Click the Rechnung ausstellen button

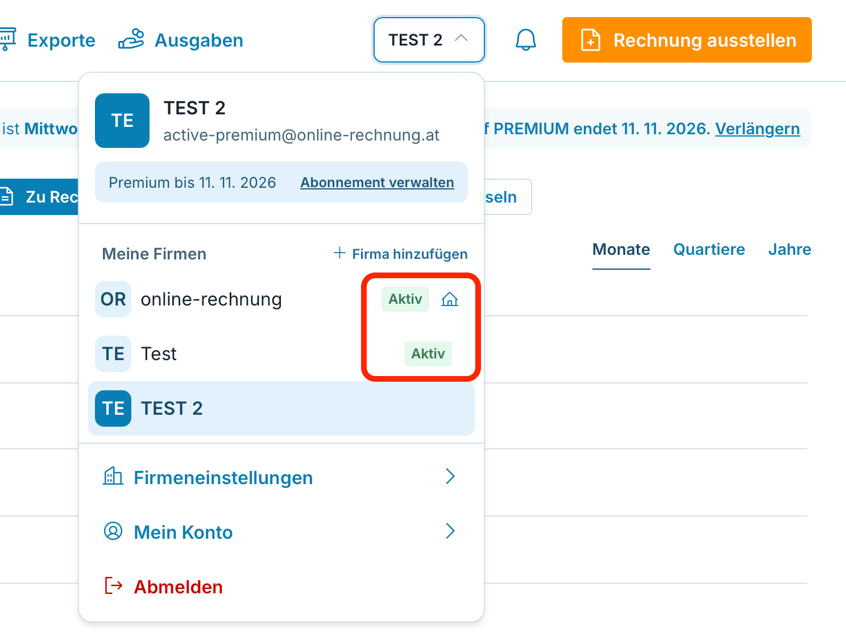[x=687, y=40]
